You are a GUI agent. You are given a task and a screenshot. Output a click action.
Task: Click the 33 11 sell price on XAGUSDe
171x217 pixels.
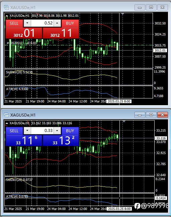click(x=24, y=140)
